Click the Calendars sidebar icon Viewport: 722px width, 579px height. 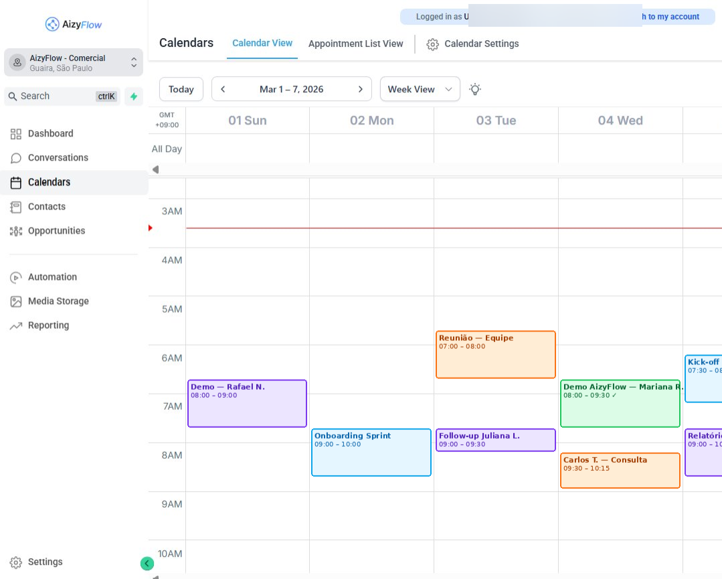click(x=15, y=182)
